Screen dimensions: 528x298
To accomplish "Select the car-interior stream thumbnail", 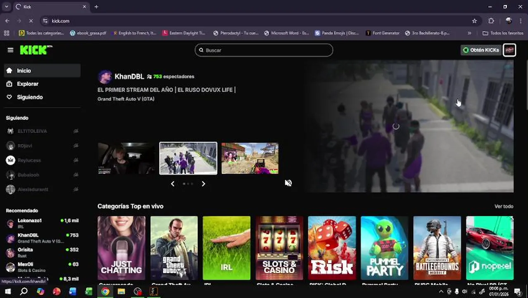I will (x=126, y=158).
